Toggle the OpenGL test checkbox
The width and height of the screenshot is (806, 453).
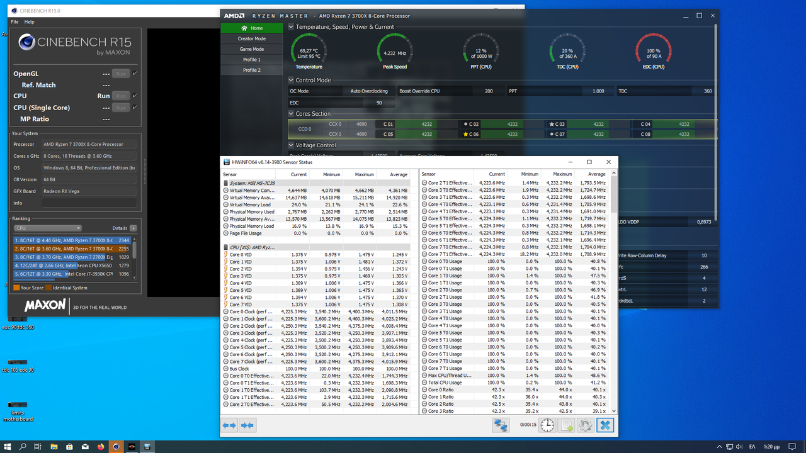(x=135, y=74)
